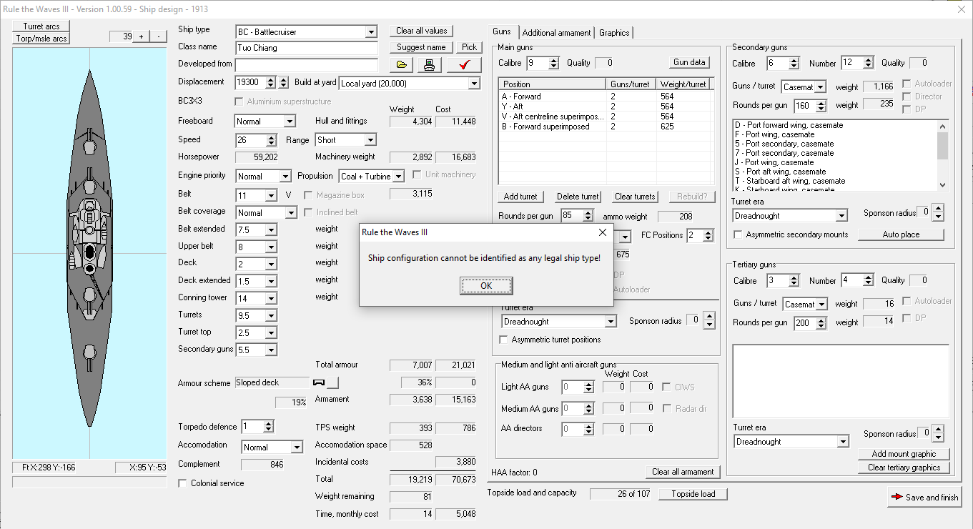Image resolution: width=973 pixels, height=529 pixels.
Task: Select the A - Forward turret row
Action: tap(606, 97)
